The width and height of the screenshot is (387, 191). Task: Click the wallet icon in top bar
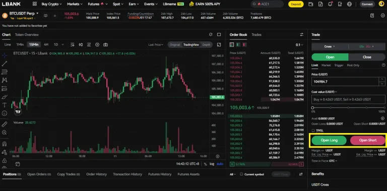[311, 4]
